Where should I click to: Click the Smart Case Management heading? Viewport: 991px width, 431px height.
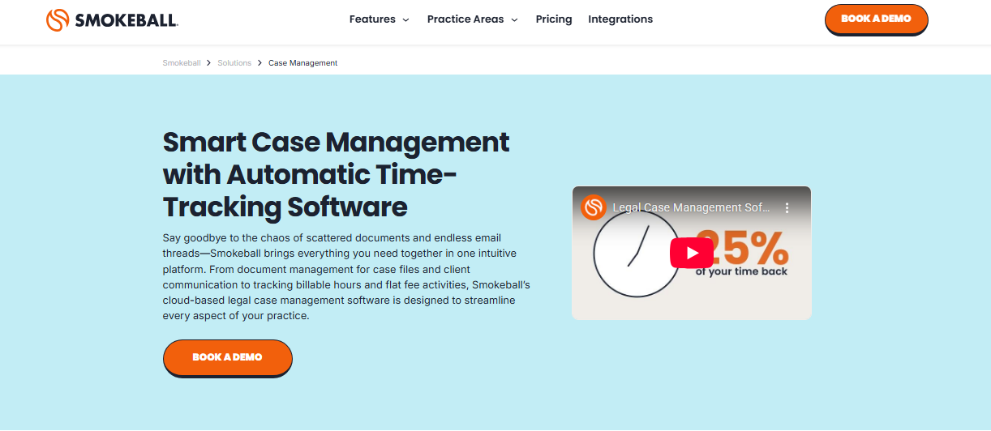[337, 174]
